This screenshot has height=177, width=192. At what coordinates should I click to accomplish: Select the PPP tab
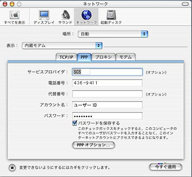84,57
